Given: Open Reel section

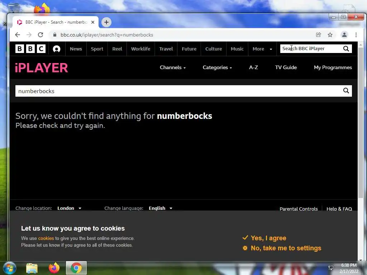Looking at the screenshot, I should [117, 49].
